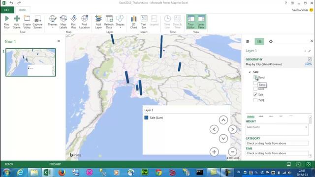This screenshot has width=315, height=177.
Task: Select the stacked column chart type
Action: coord(251,117)
